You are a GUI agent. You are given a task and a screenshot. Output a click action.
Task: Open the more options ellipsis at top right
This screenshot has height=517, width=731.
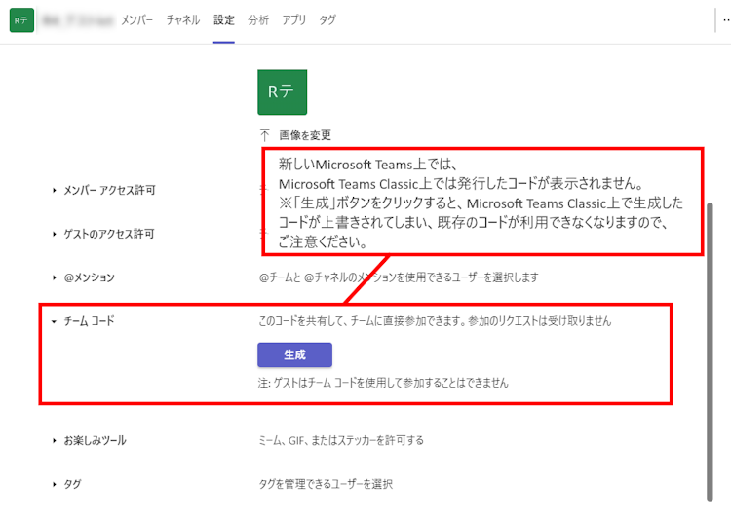[x=725, y=20]
